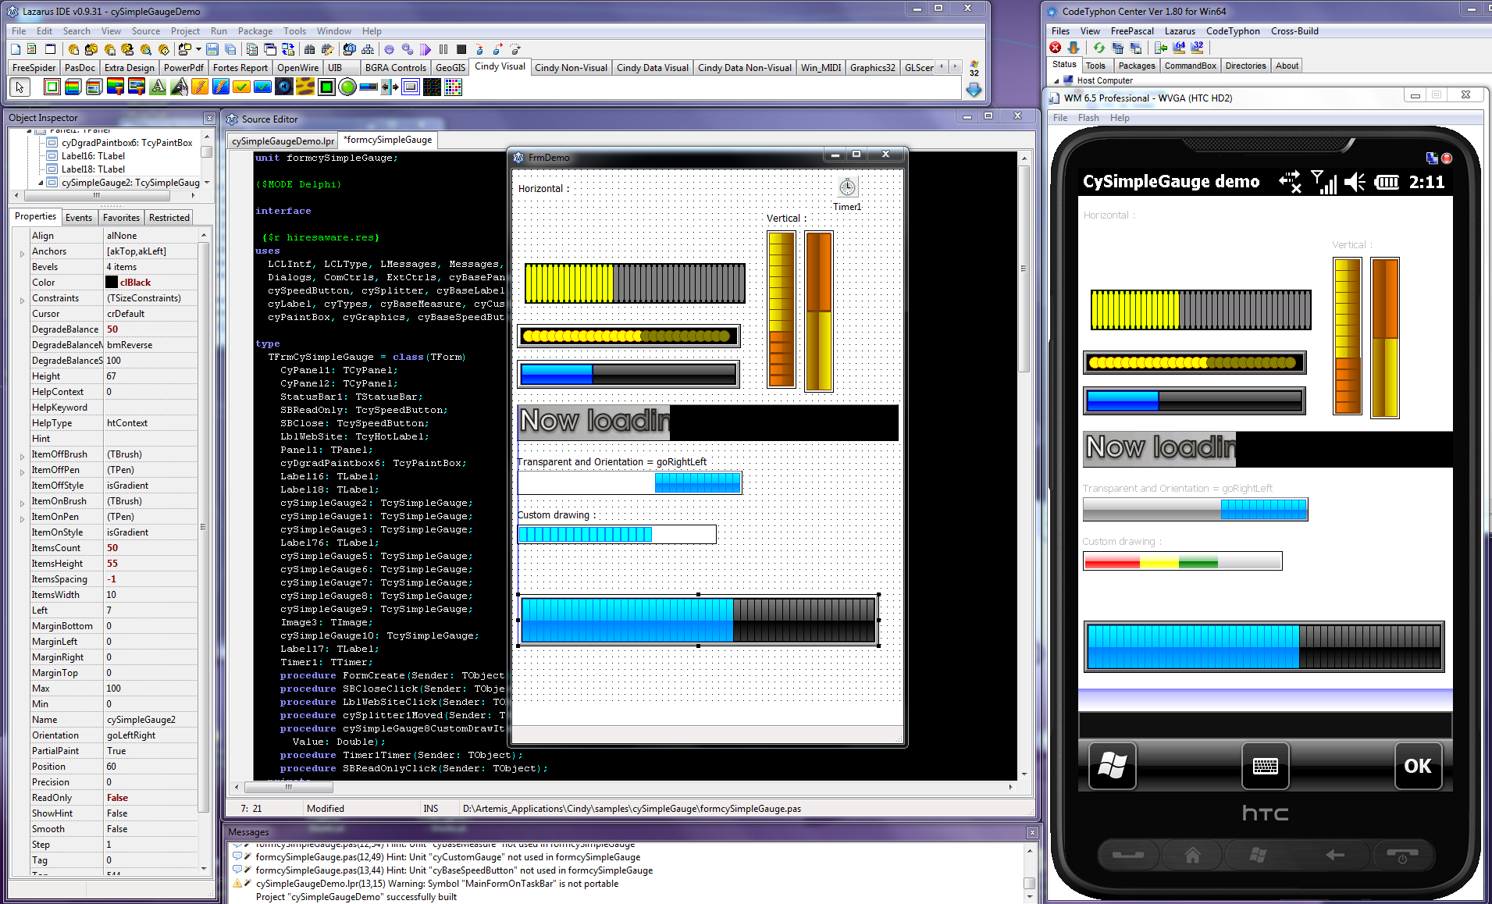Switch to the BGRA Controls palette tab

396,68
